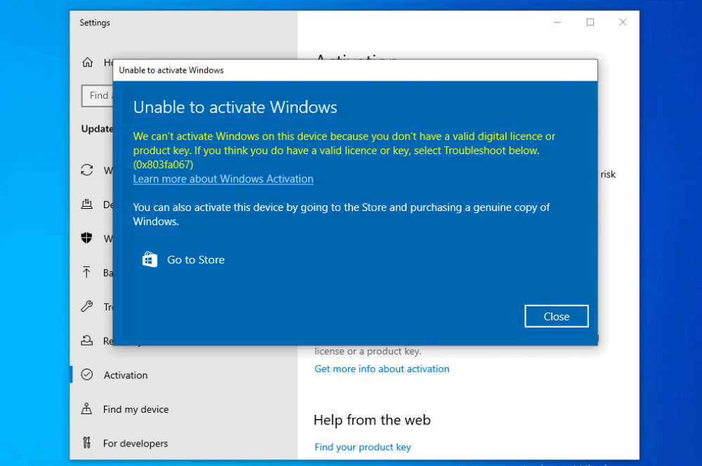Click the Windows Store bag icon
This screenshot has width=702, height=466.
(x=150, y=259)
